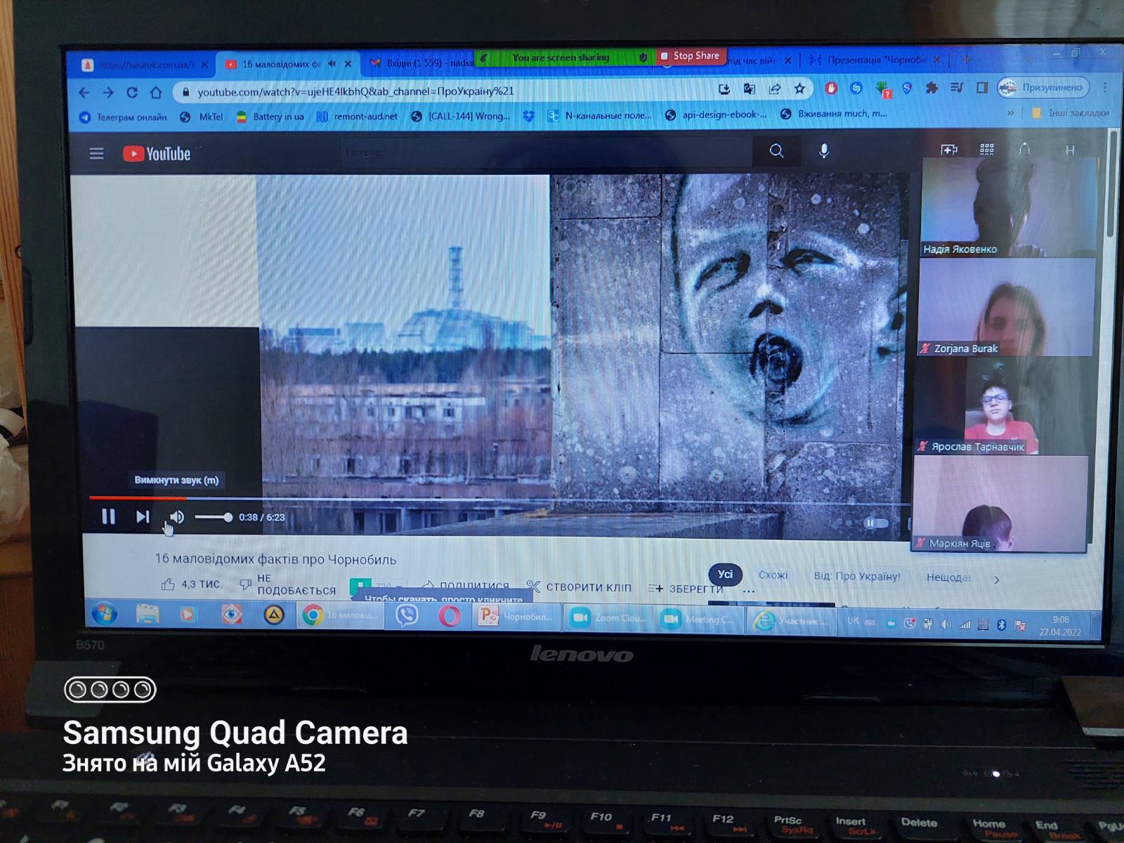This screenshot has width=1124, height=843.
Task: Click Ярослав Тарнавчик Zoom video thumbnail
Action: (1003, 406)
